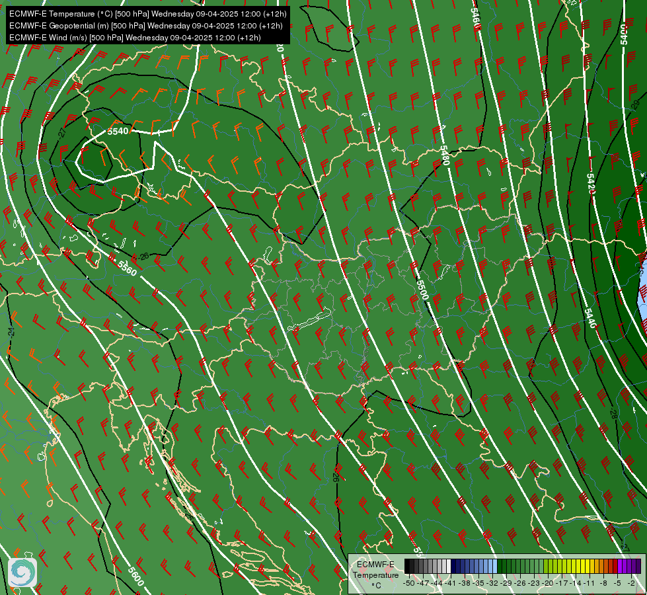Screen dimensions: 647x595
Task: Click the 5420 geopotential contour label
Action: (x=591, y=184)
